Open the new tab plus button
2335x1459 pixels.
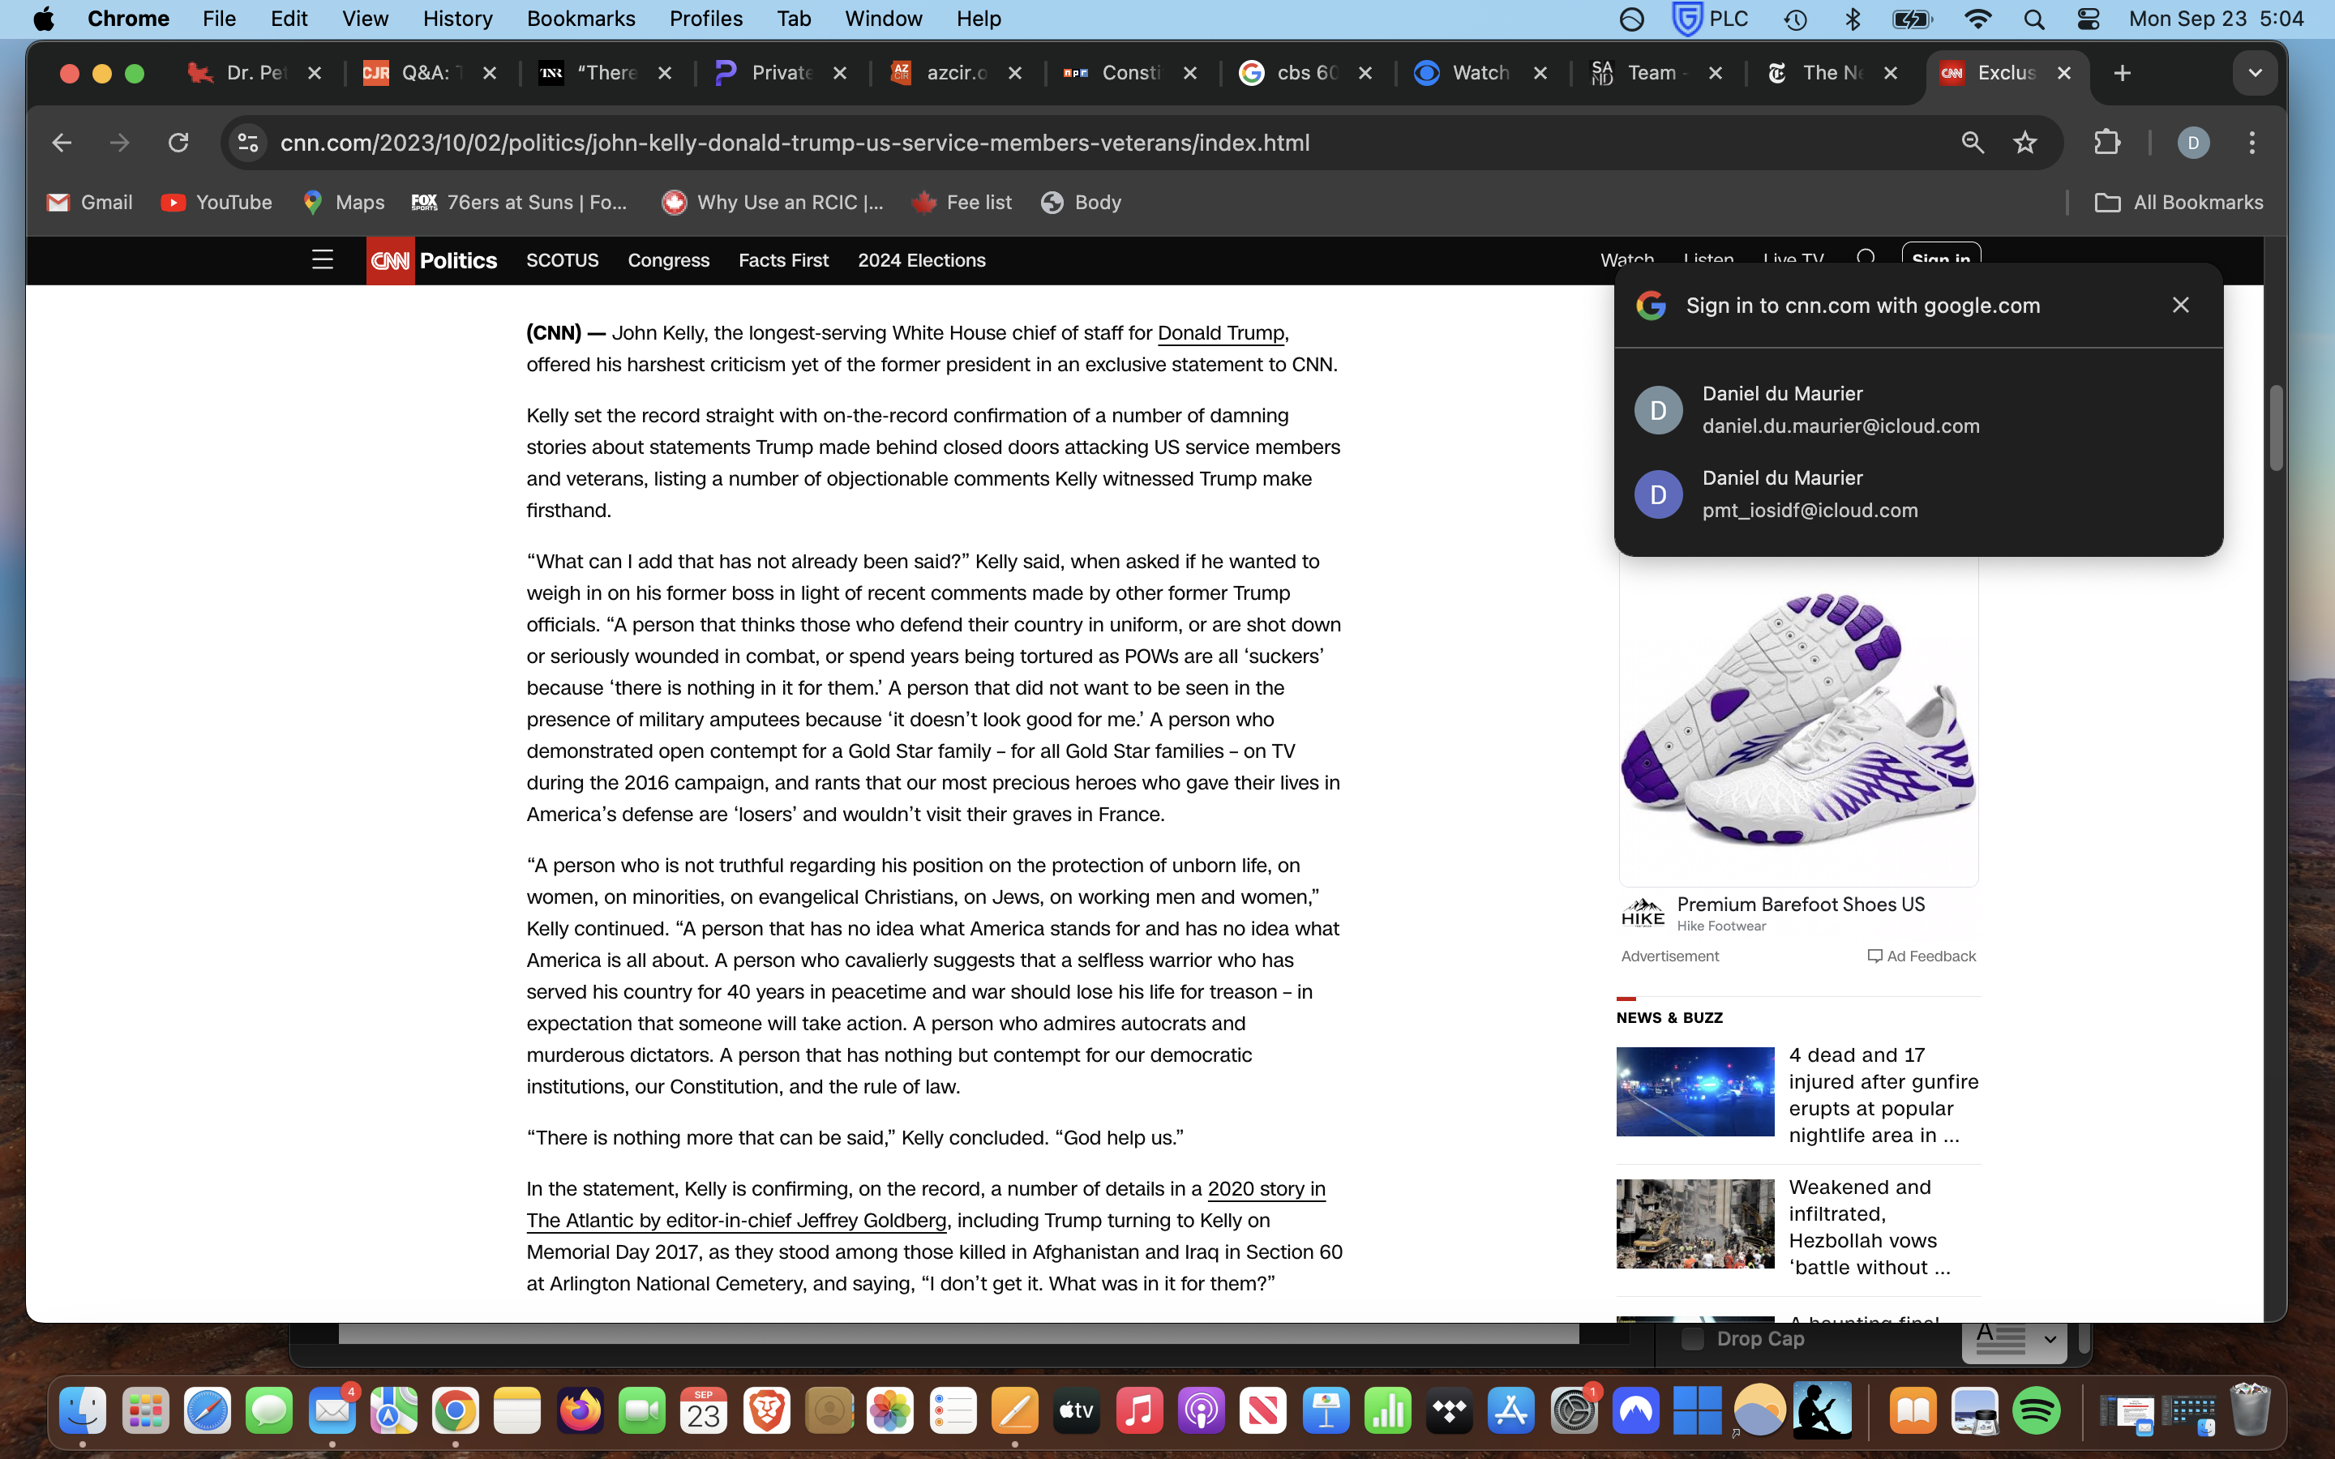point(2122,73)
